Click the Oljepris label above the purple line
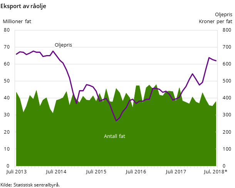The image size is (235, 188). (63, 45)
